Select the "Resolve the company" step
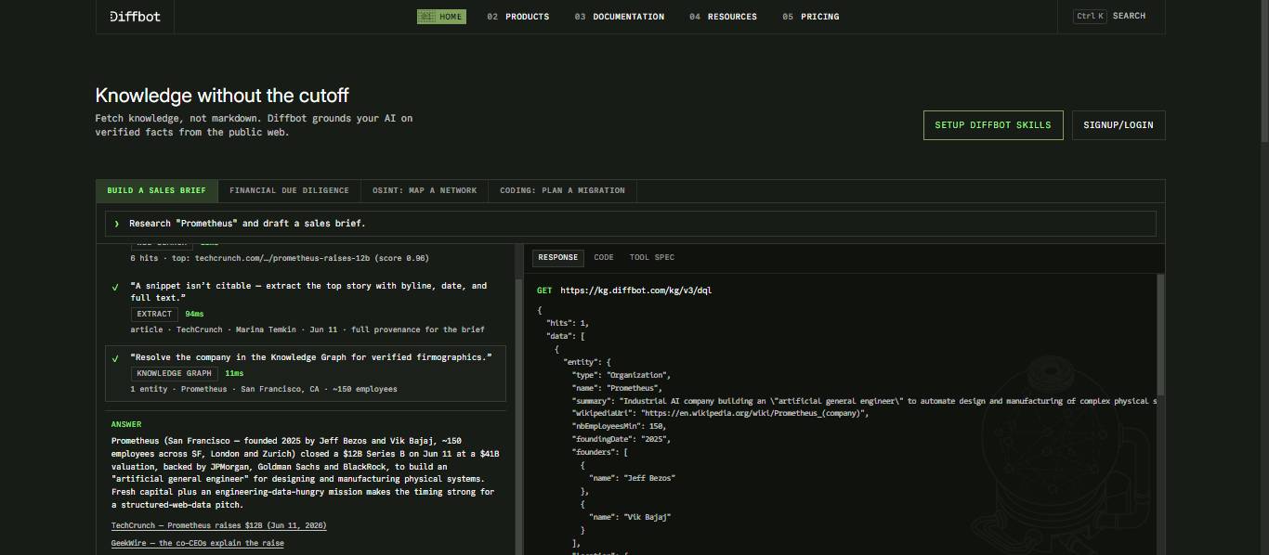Screen dimensions: 1269x555 306,374
